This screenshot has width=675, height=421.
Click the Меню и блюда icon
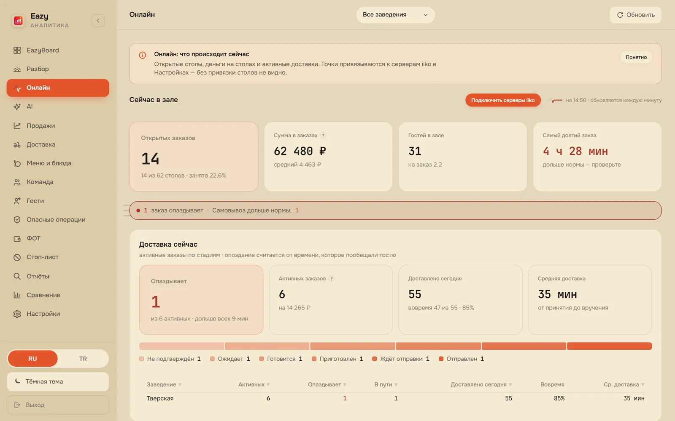click(x=17, y=163)
